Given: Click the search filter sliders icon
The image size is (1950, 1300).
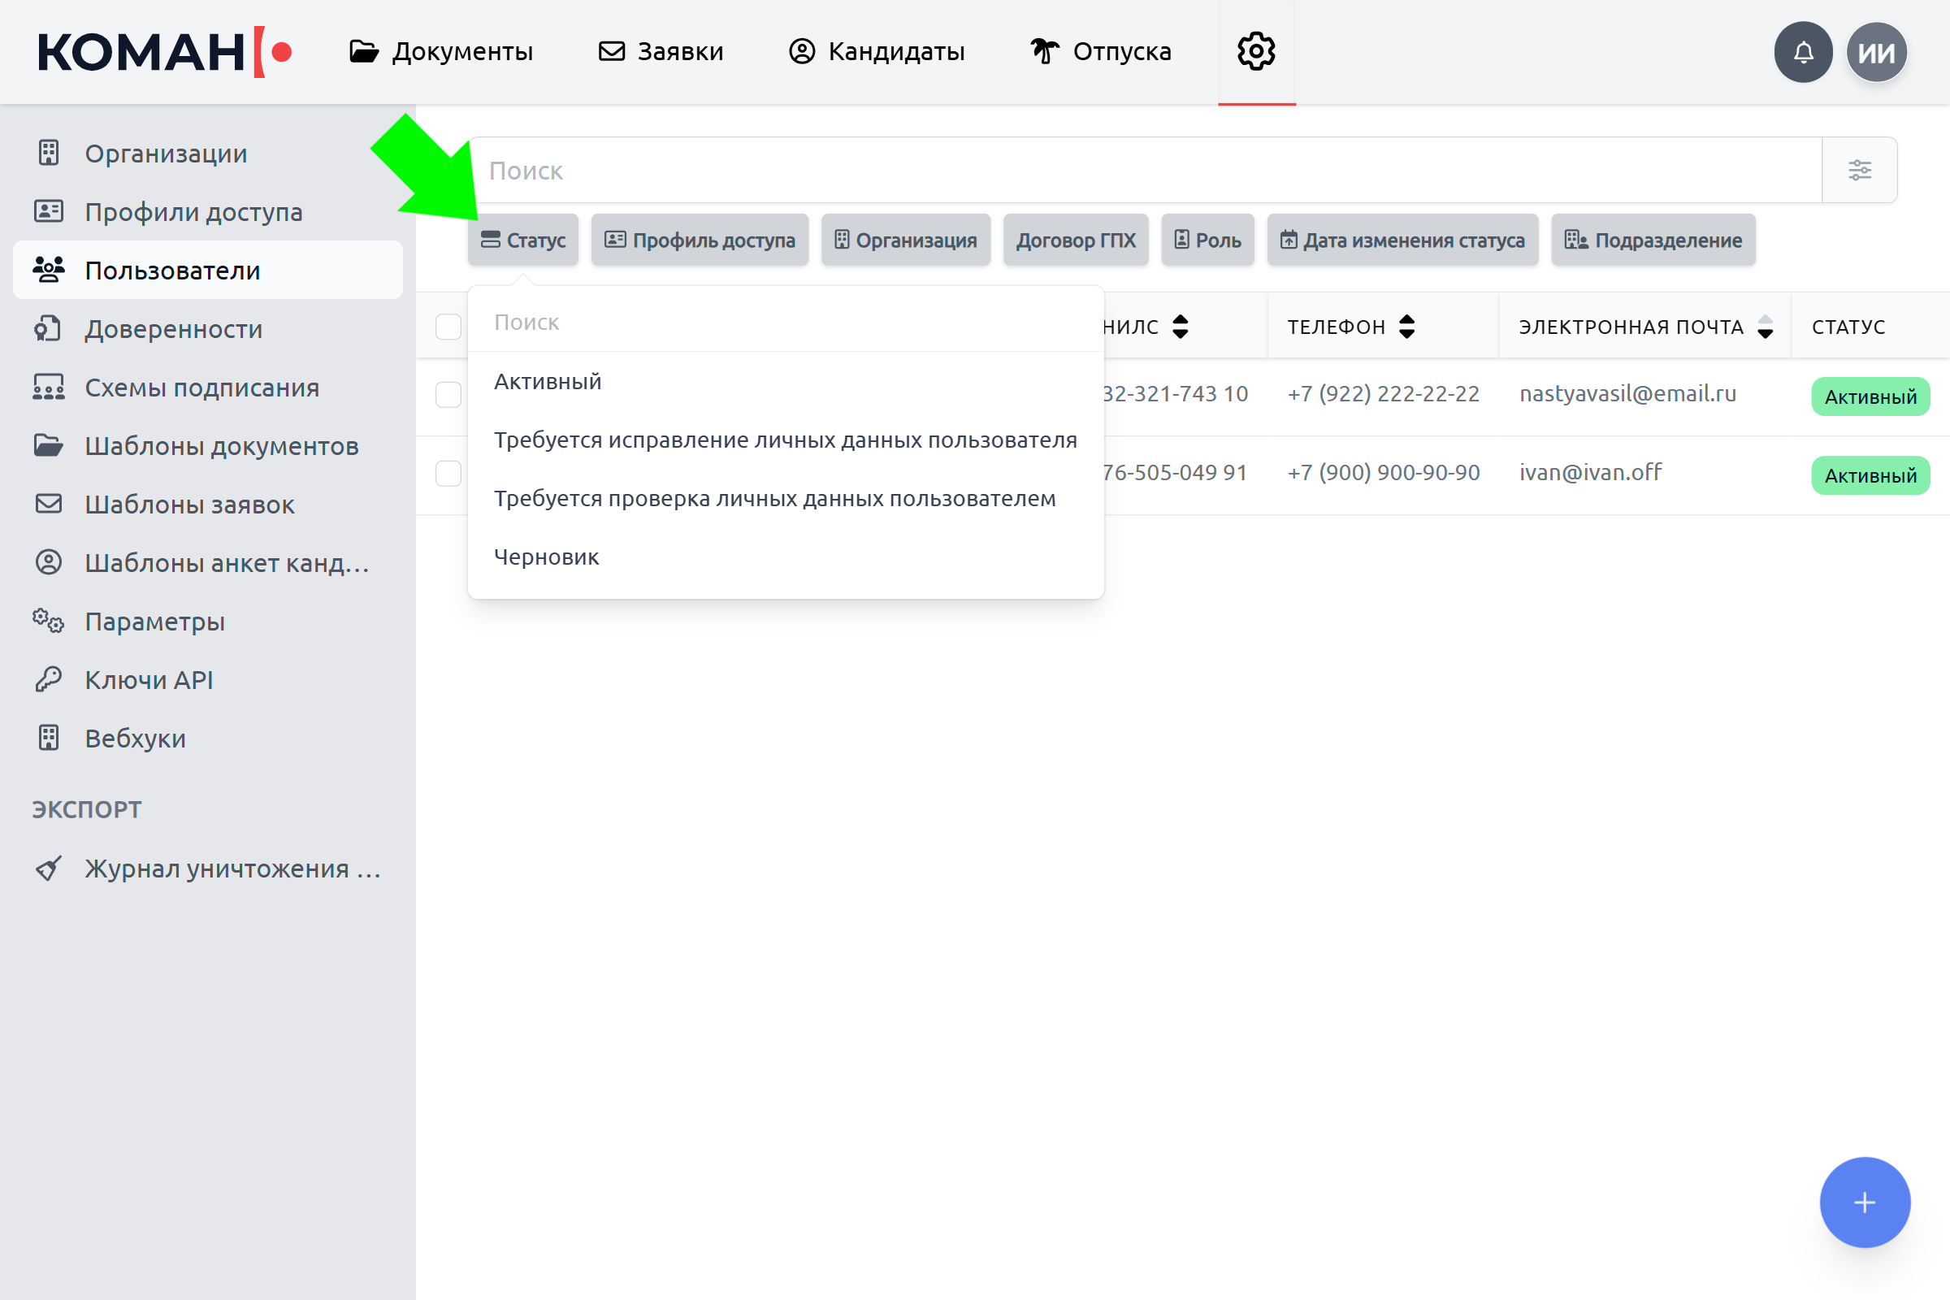Looking at the screenshot, I should point(1859,170).
